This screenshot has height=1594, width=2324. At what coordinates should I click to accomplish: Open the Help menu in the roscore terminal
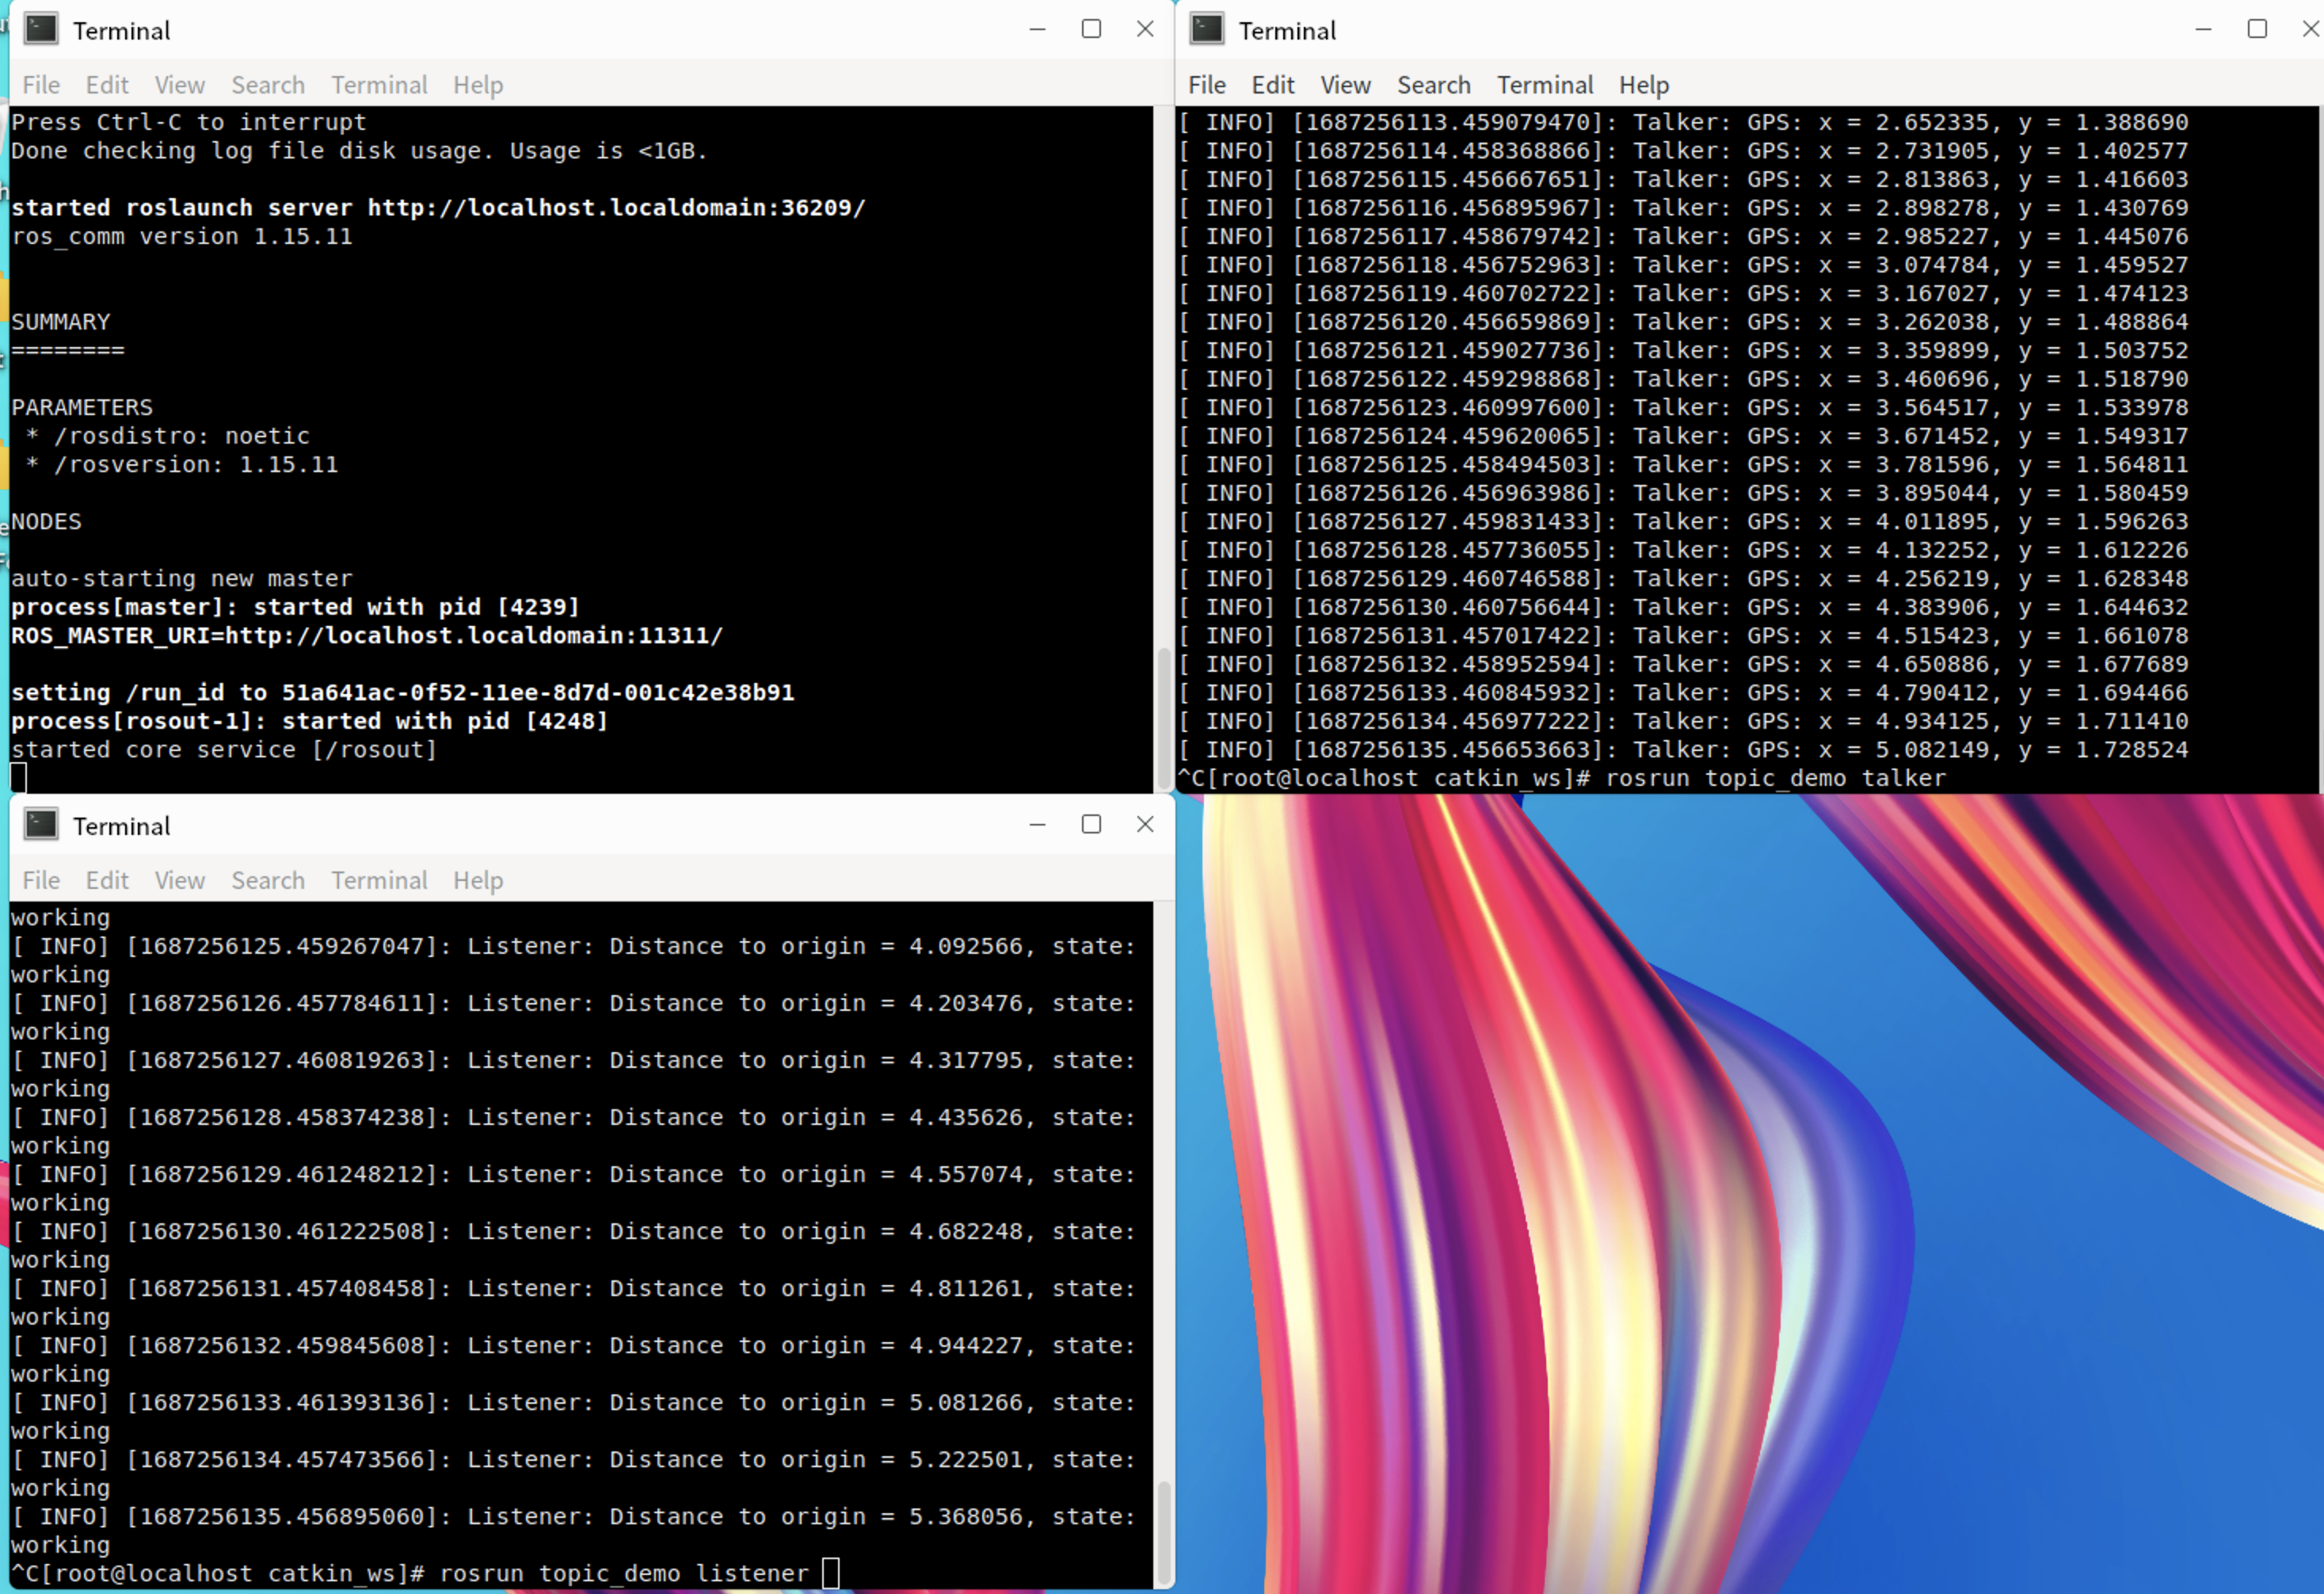478,85
